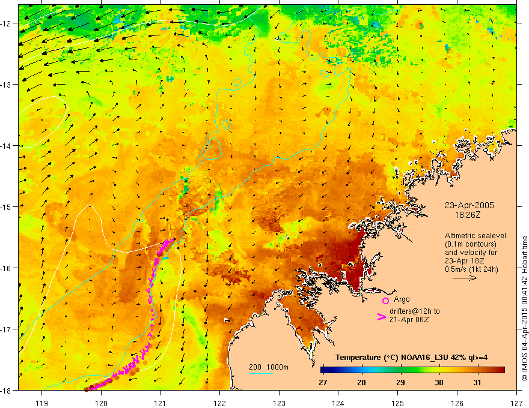
Task: Click the 'drifters@12h to' legend label
Action: 415,311
